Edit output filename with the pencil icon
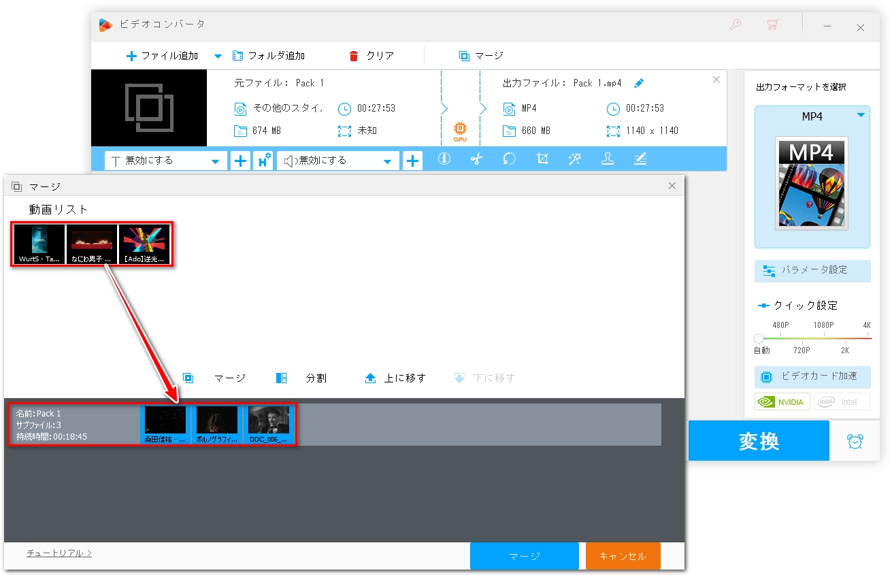The width and height of the screenshot is (892, 575). (x=638, y=83)
